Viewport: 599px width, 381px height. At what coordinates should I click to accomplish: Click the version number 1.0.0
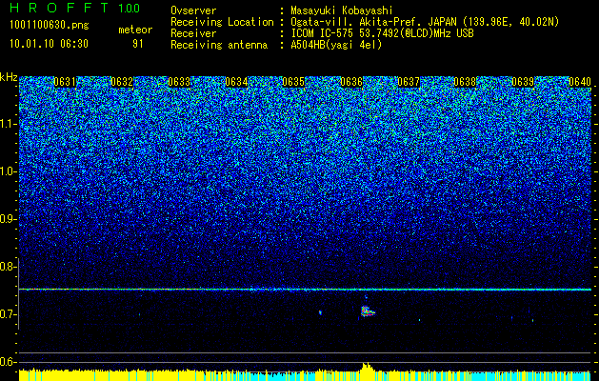[130, 8]
